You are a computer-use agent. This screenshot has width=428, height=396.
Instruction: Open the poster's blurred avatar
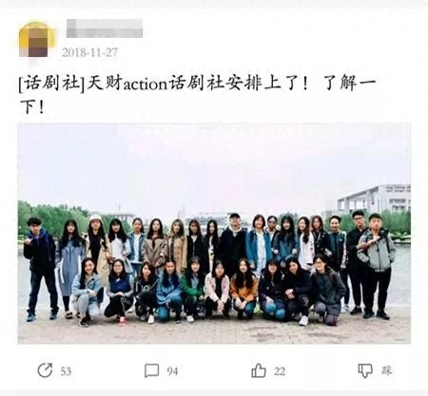point(37,39)
